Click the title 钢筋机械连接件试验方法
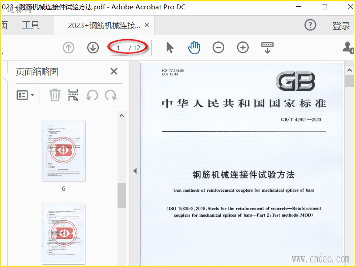The height and width of the screenshot is (267, 356). click(243, 175)
